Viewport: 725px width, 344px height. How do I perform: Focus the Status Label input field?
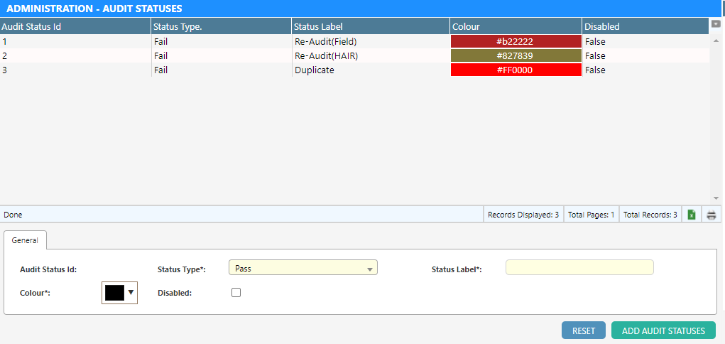(x=579, y=268)
